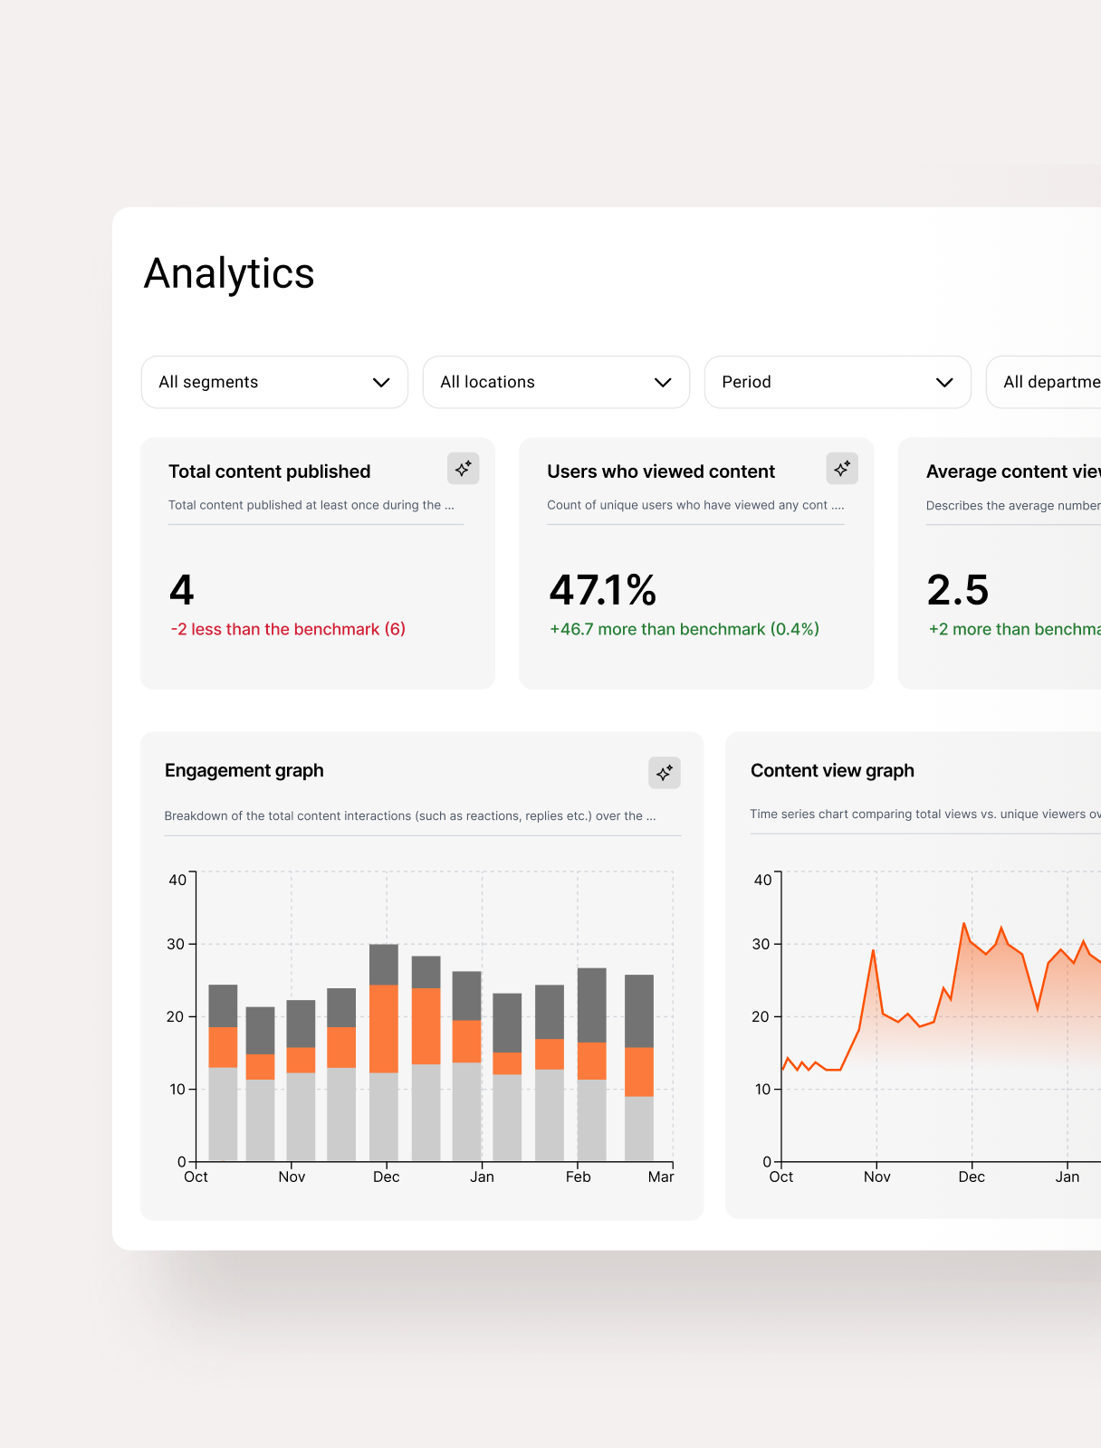Click the Mar axis label on Engagement graph

[x=661, y=1176]
